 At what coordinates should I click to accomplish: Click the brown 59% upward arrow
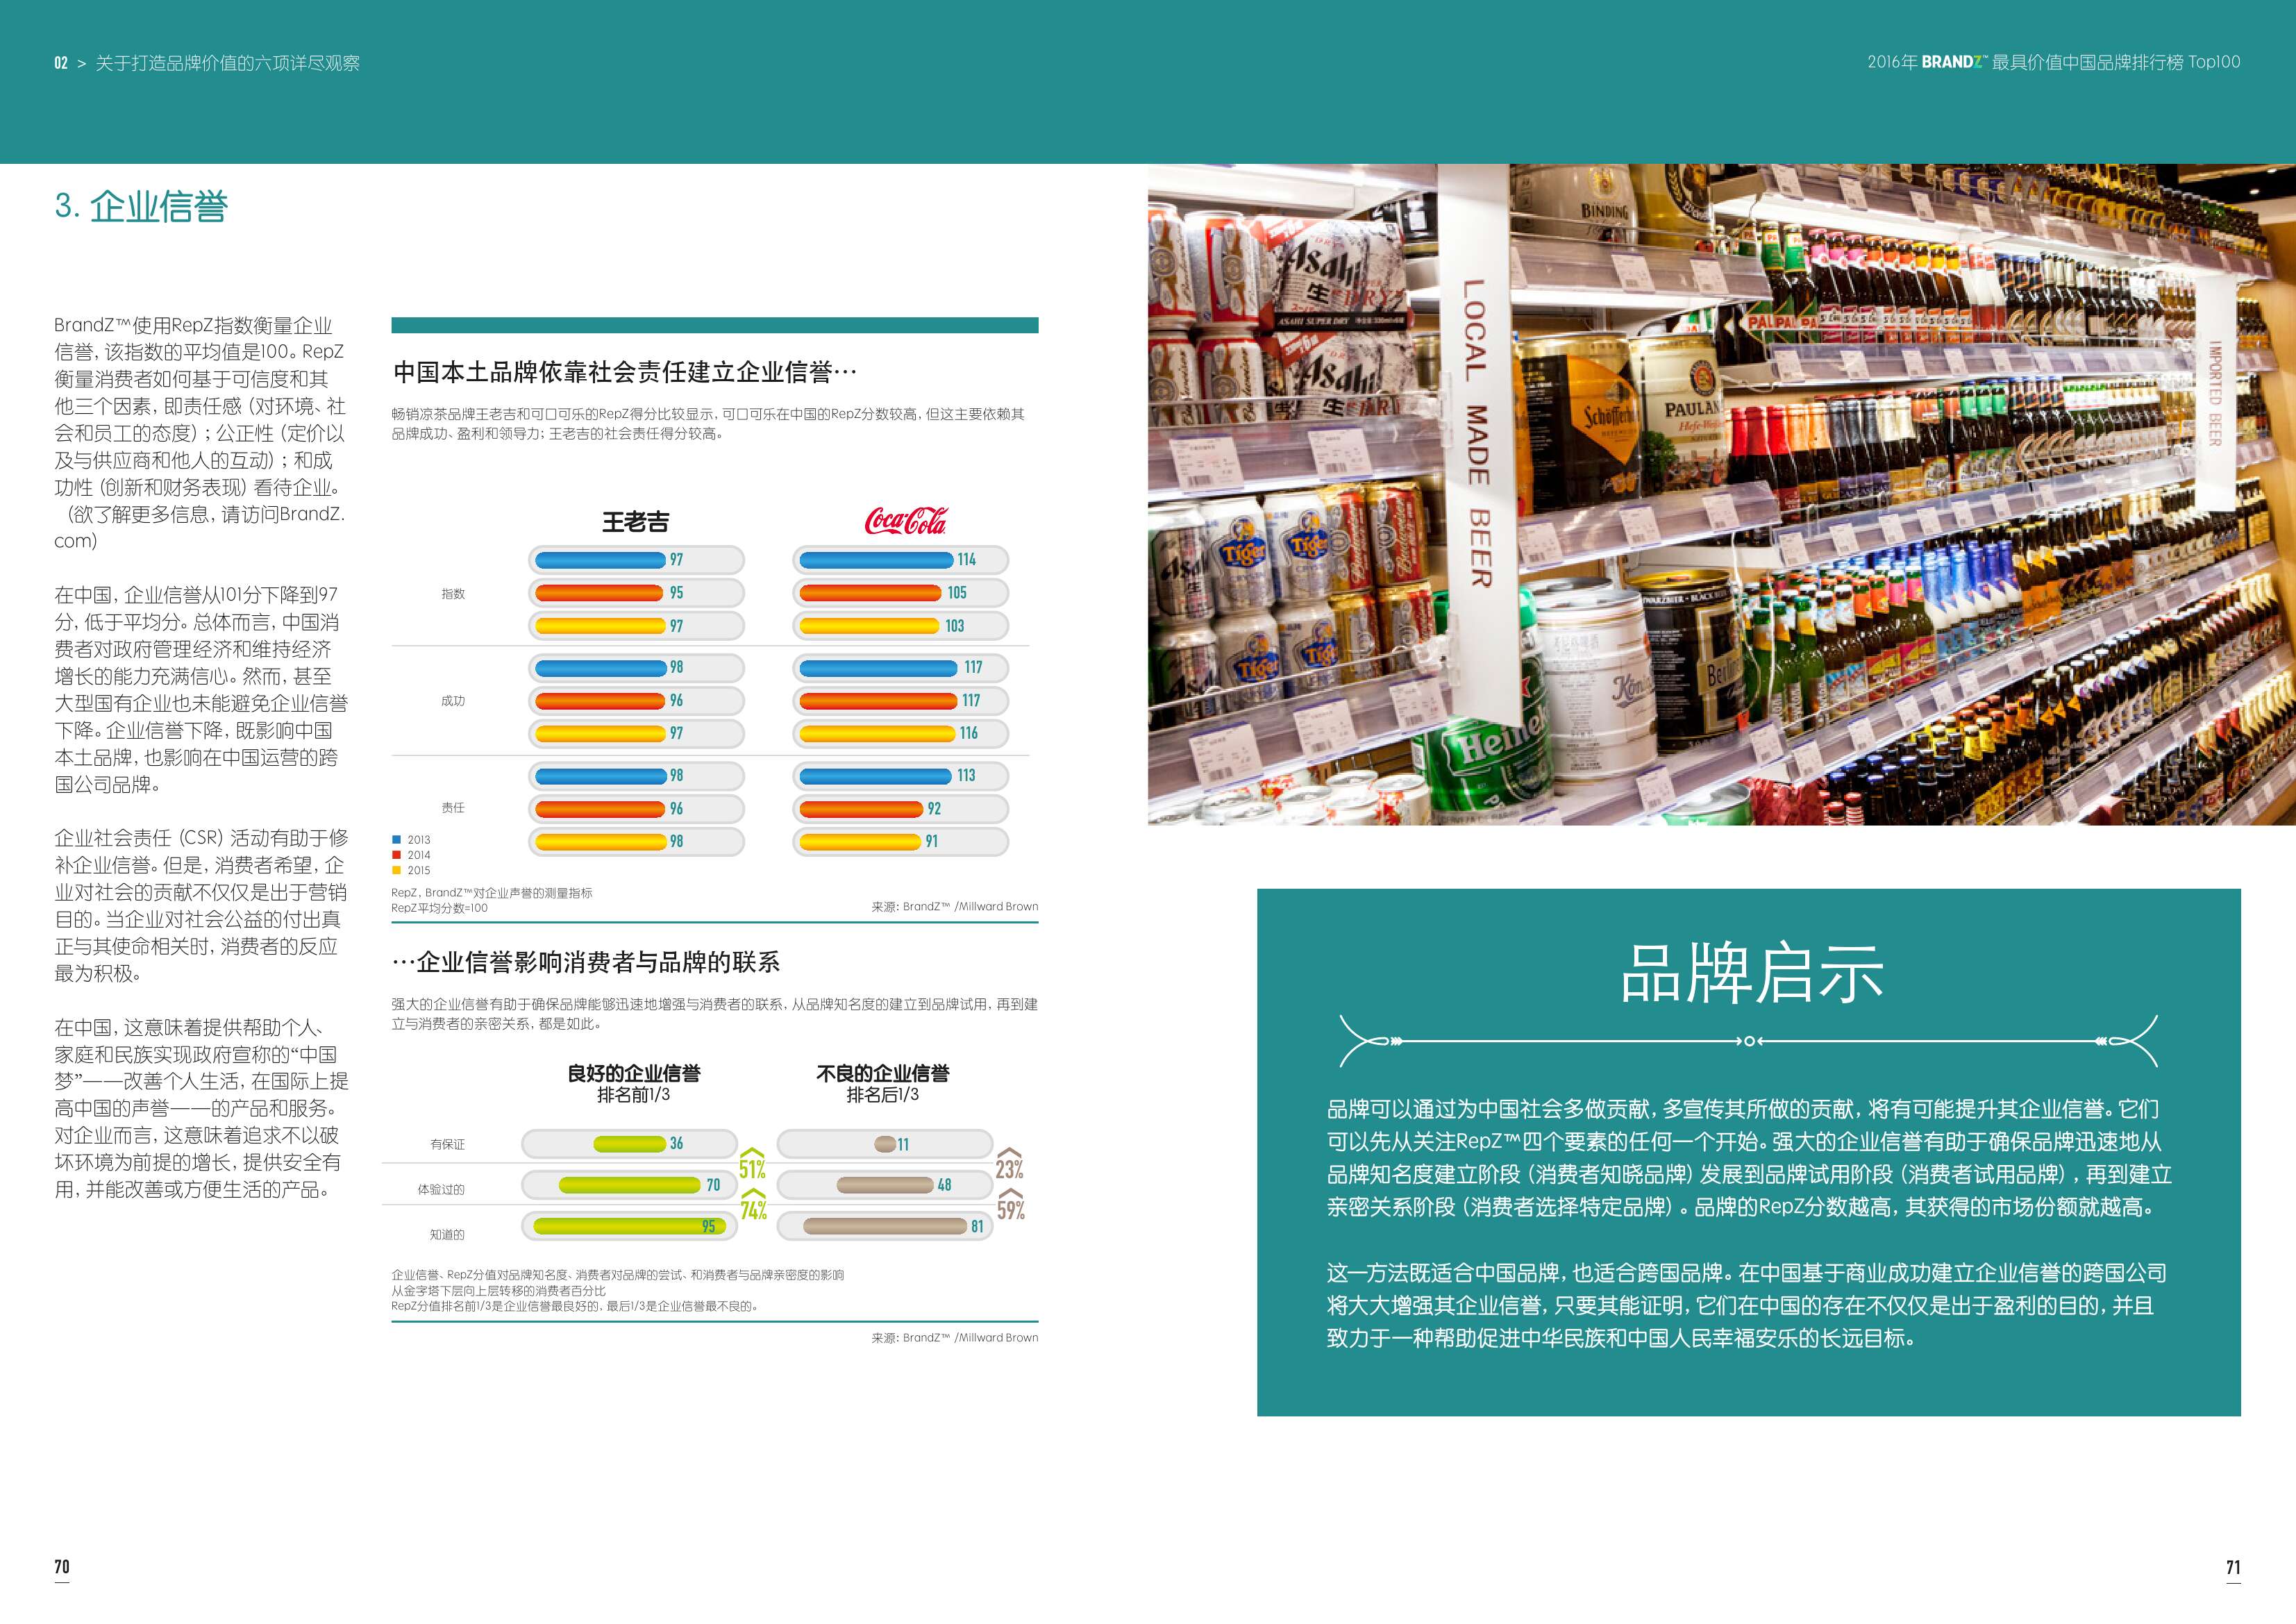tap(1011, 1204)
